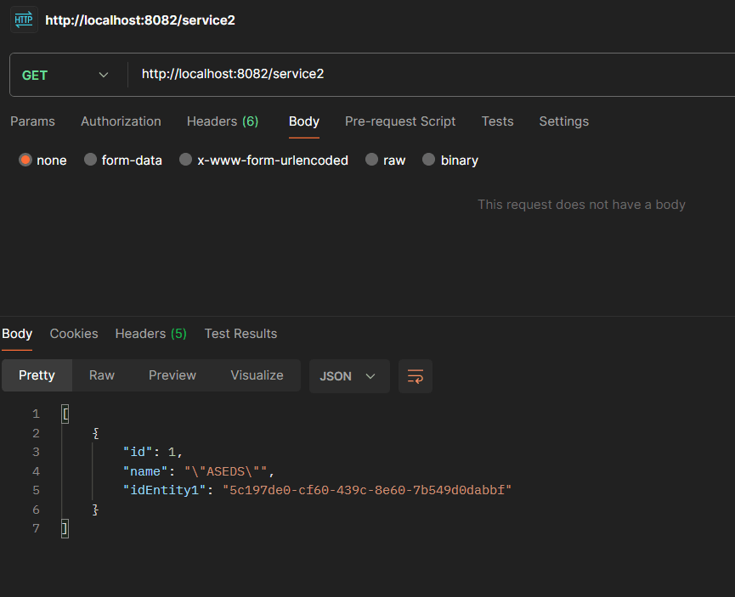View the Test Results tab
The height and width of the screenshot is (597, 735).
pyautogui.click(x=240, y=334)
